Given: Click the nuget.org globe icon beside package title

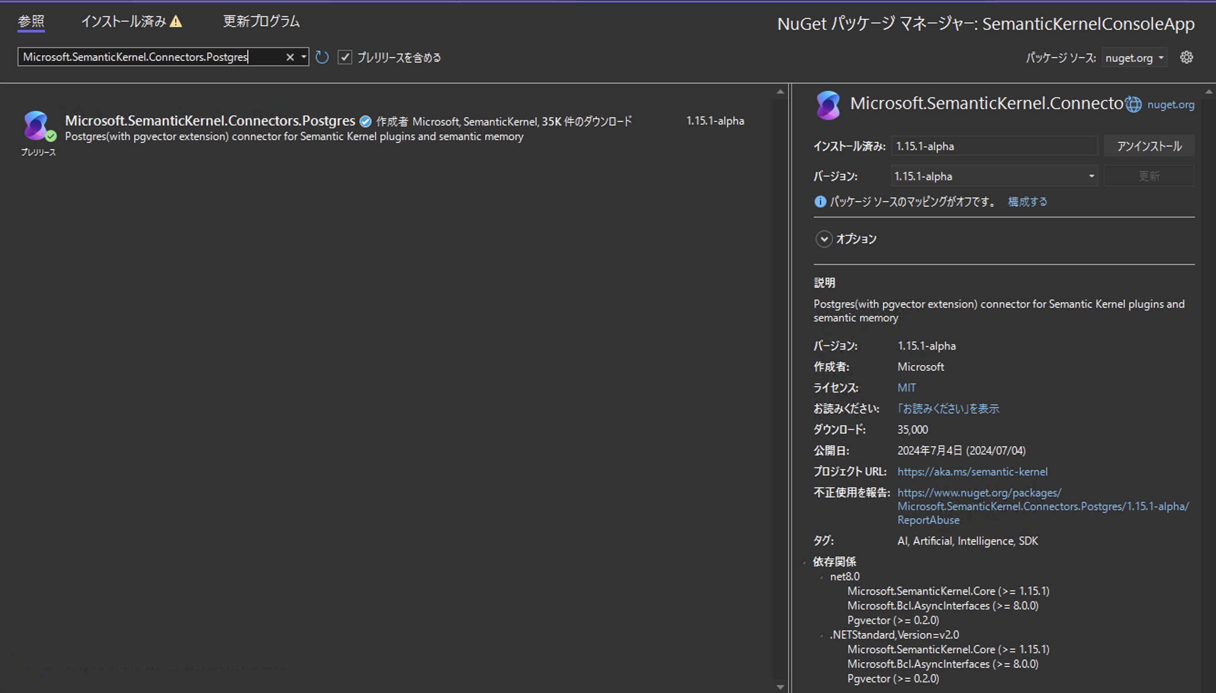Looking at the screenshot, I should point(1133,104).
